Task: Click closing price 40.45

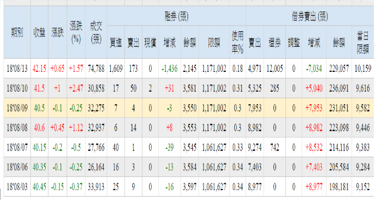Action: [40, 186]
